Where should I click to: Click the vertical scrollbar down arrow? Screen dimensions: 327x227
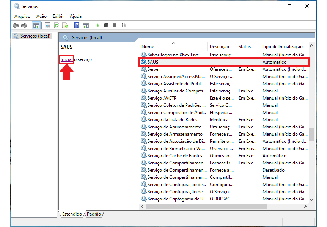[311, 200]
